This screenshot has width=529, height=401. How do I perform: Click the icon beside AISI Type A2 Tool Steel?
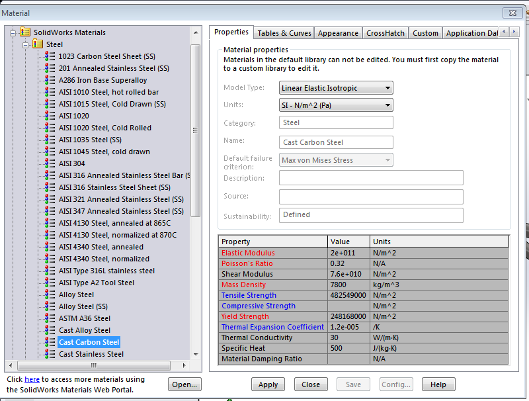pyautogui.click(x=50, y=282)
